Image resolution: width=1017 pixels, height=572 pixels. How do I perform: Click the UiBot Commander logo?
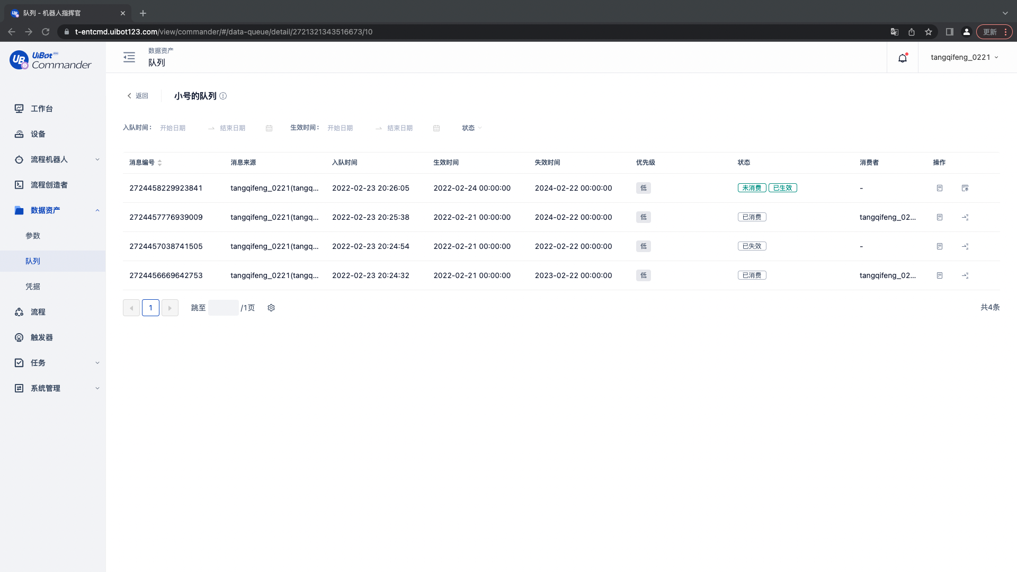point(50,60)
